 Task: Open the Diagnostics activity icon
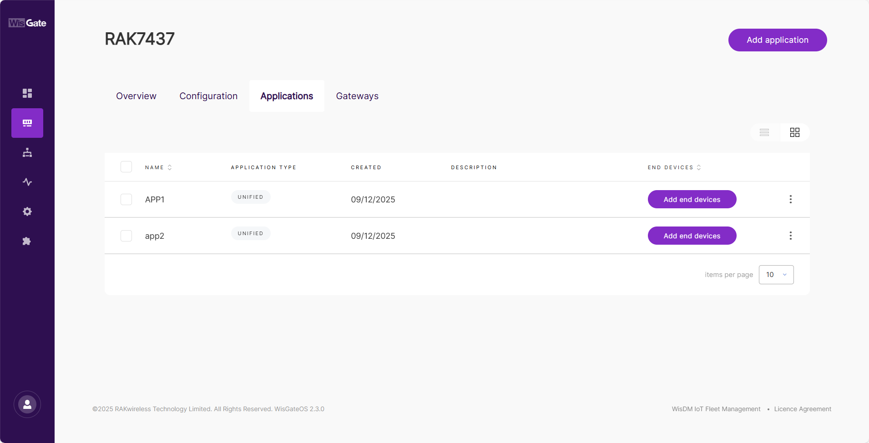pyautogui.click(x=27, y=182)
